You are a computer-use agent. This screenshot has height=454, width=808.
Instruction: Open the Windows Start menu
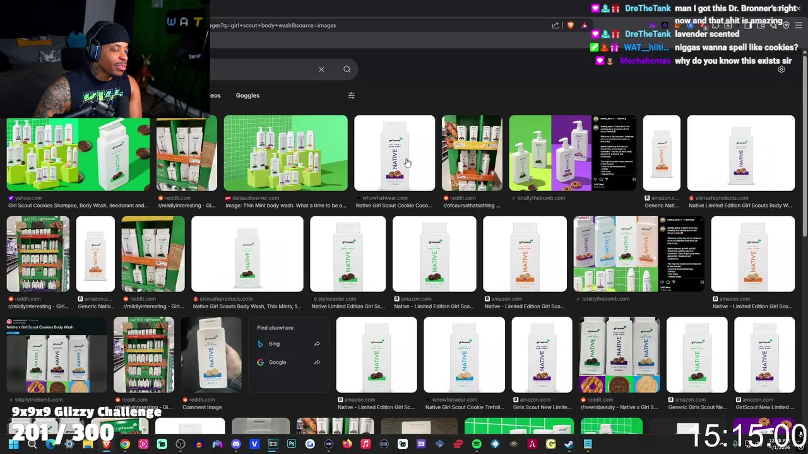pyautogui.click(x=13, y=445)
